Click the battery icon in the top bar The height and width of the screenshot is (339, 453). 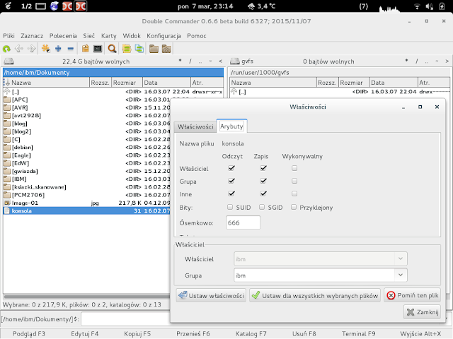tap(442, 6)
